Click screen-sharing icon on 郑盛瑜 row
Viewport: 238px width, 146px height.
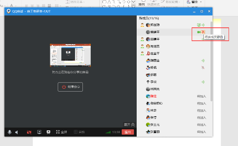(x=199, y=25)
